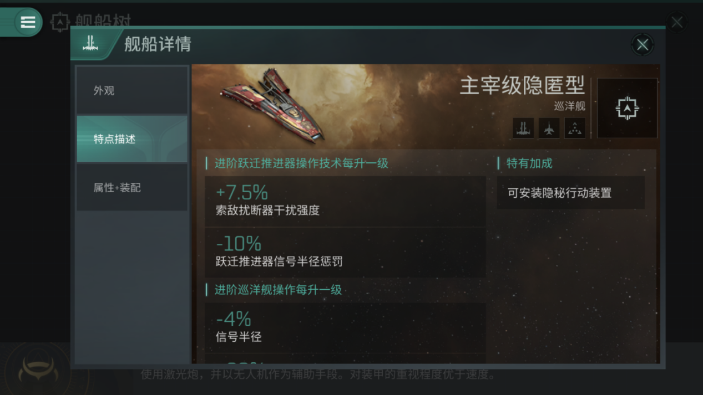The width and height of the screenshot is (703, 395).
Task: Click the three-dots formation role icon
Action: point(575,128)
